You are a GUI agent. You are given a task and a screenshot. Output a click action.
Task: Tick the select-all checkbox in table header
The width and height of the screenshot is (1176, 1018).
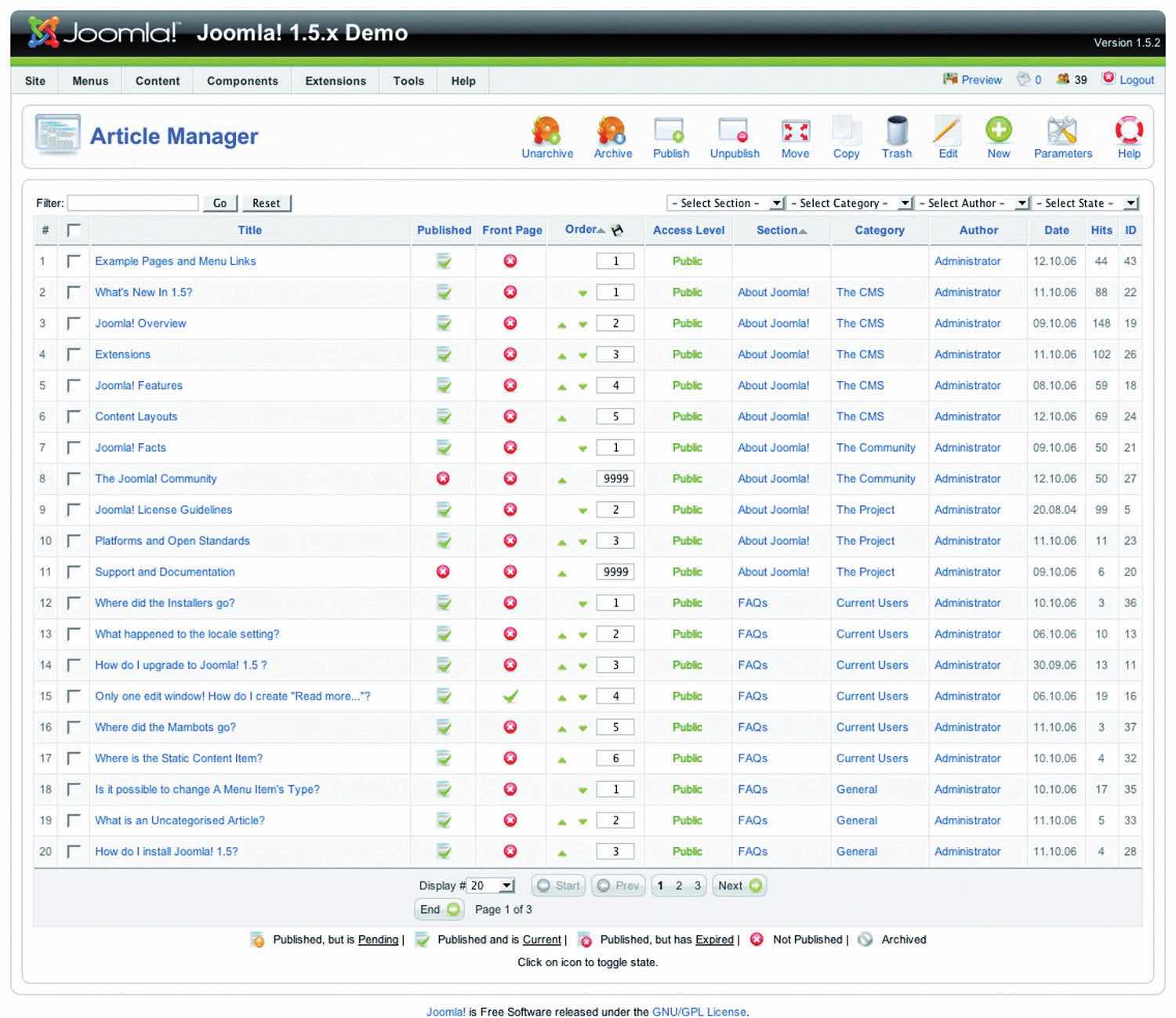74,230
